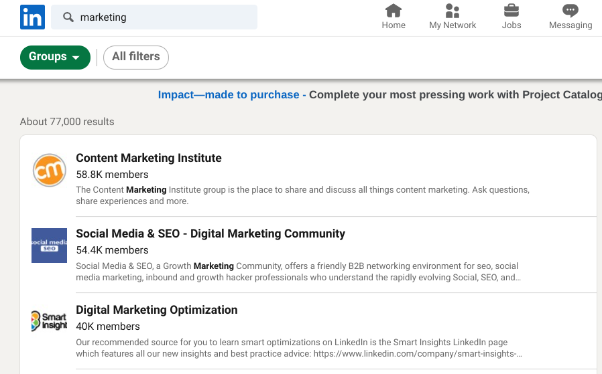Open the LinkedIn logo home link
The height and width of the screenshot is (374, 602).
(x=32, y=17)
